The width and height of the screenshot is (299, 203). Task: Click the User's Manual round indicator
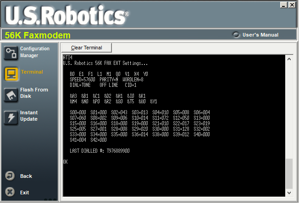[x=236, y=35]
